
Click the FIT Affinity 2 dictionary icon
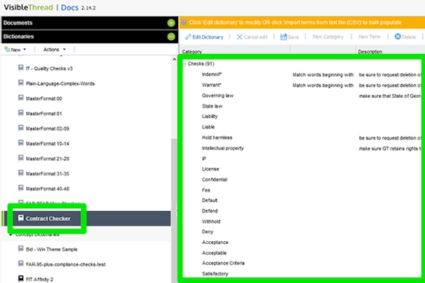[20, 278]
